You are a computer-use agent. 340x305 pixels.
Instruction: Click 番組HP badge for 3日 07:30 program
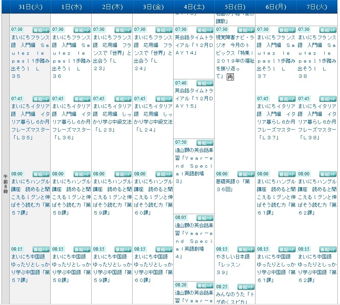coord(164,30)
